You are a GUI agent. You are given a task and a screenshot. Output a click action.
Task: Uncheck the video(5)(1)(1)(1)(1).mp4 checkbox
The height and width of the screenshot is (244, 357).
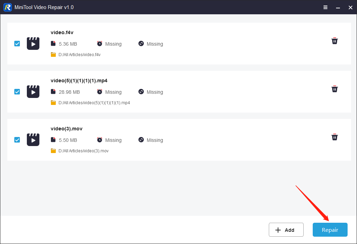[17, 91]
